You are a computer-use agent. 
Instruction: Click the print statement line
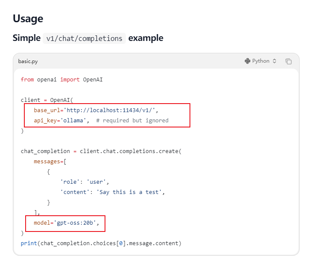tap(101, 243)
